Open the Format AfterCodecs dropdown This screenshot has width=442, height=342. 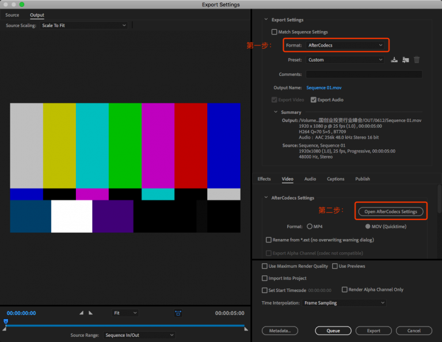345,45
